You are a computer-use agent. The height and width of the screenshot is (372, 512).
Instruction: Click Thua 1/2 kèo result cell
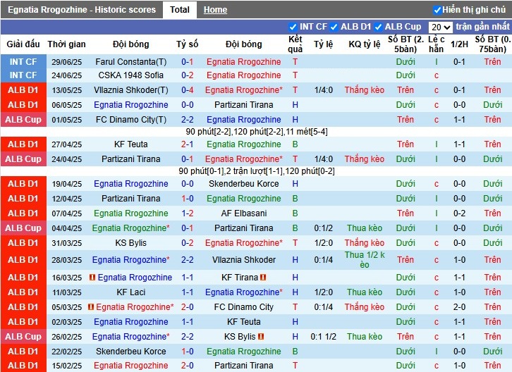(365, 260)
